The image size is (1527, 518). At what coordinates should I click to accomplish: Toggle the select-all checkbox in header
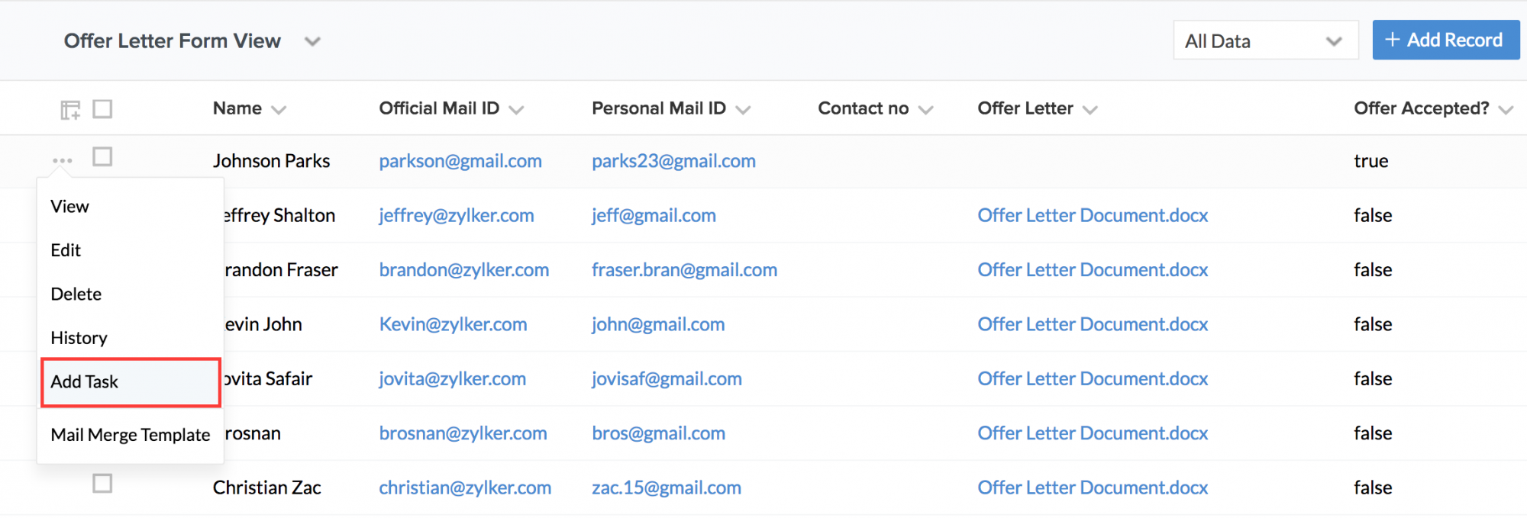pos(102,109)
